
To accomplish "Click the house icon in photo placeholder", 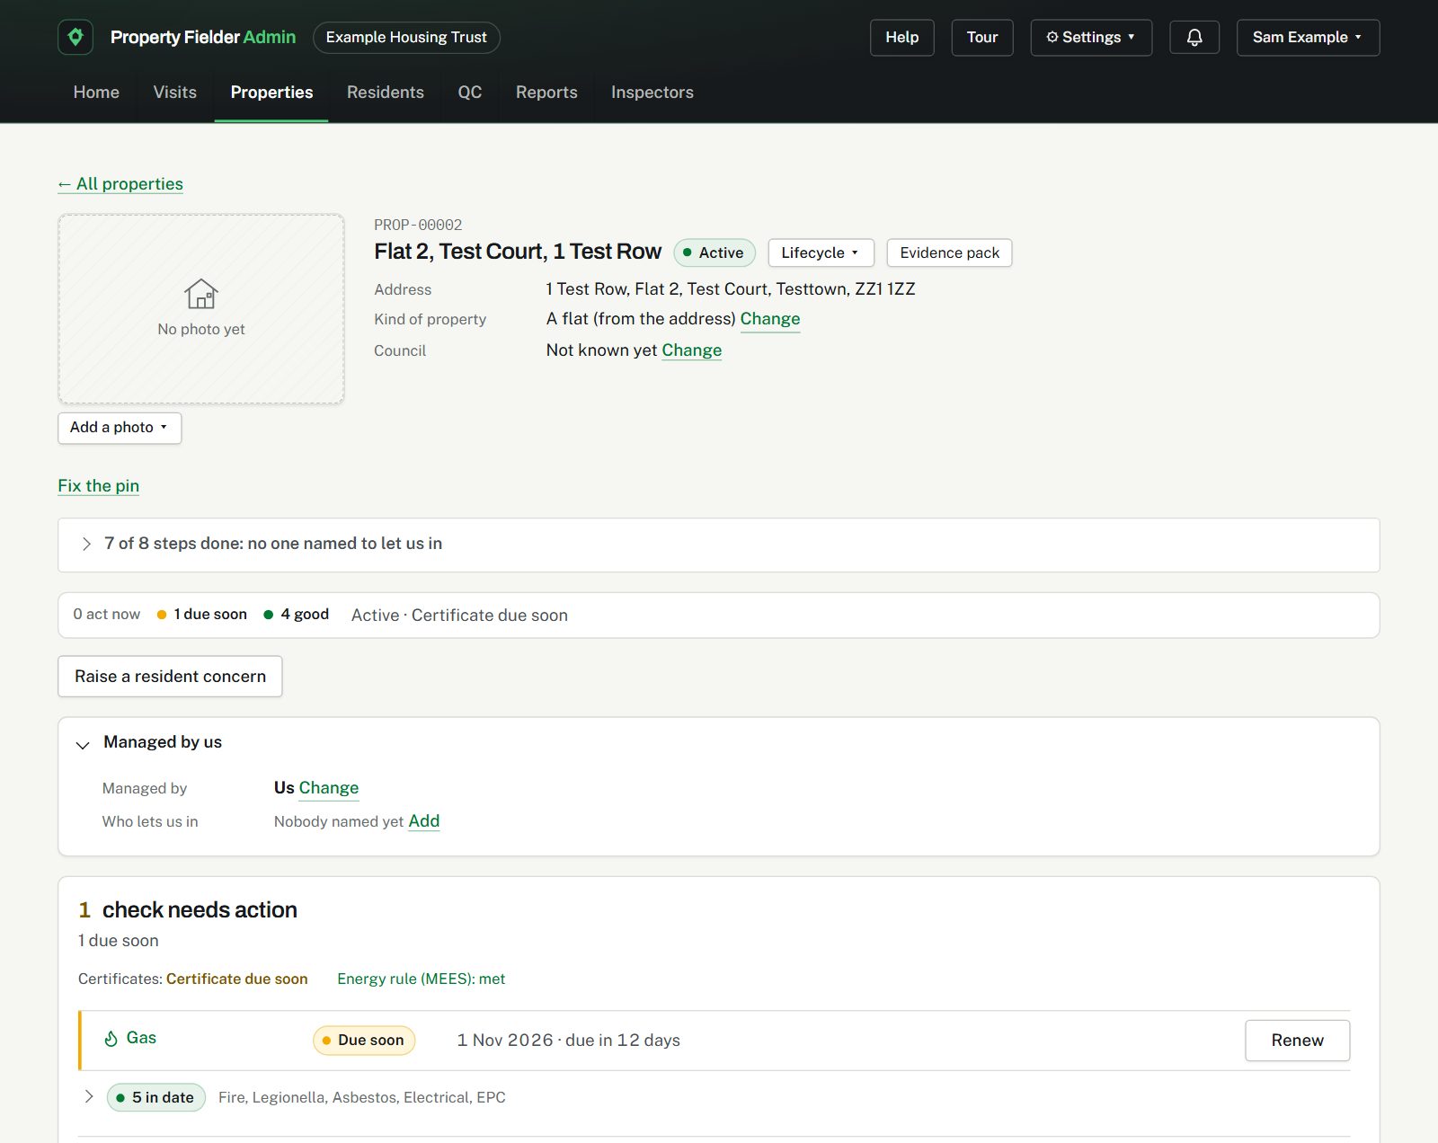I will click(201, 294).
